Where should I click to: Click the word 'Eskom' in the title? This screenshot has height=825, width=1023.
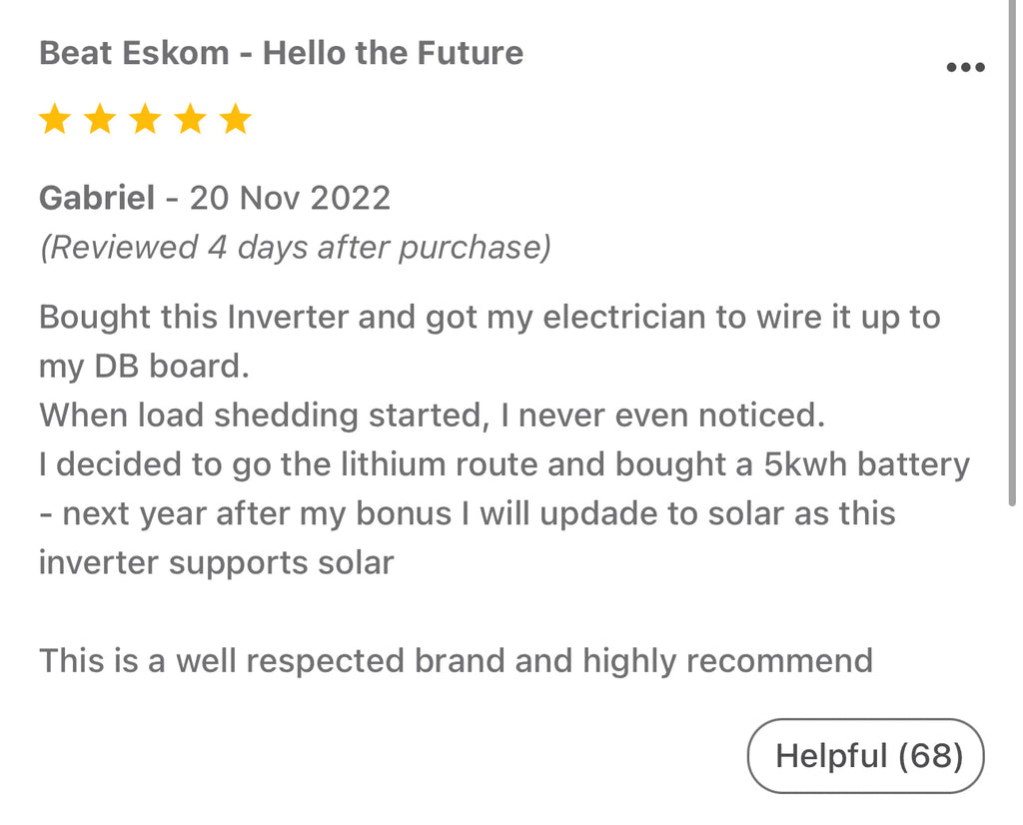(x=176, y=53)
